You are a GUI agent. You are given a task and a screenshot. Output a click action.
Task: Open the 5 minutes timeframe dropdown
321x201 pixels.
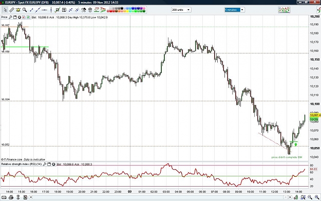click(x=242, y=10)
